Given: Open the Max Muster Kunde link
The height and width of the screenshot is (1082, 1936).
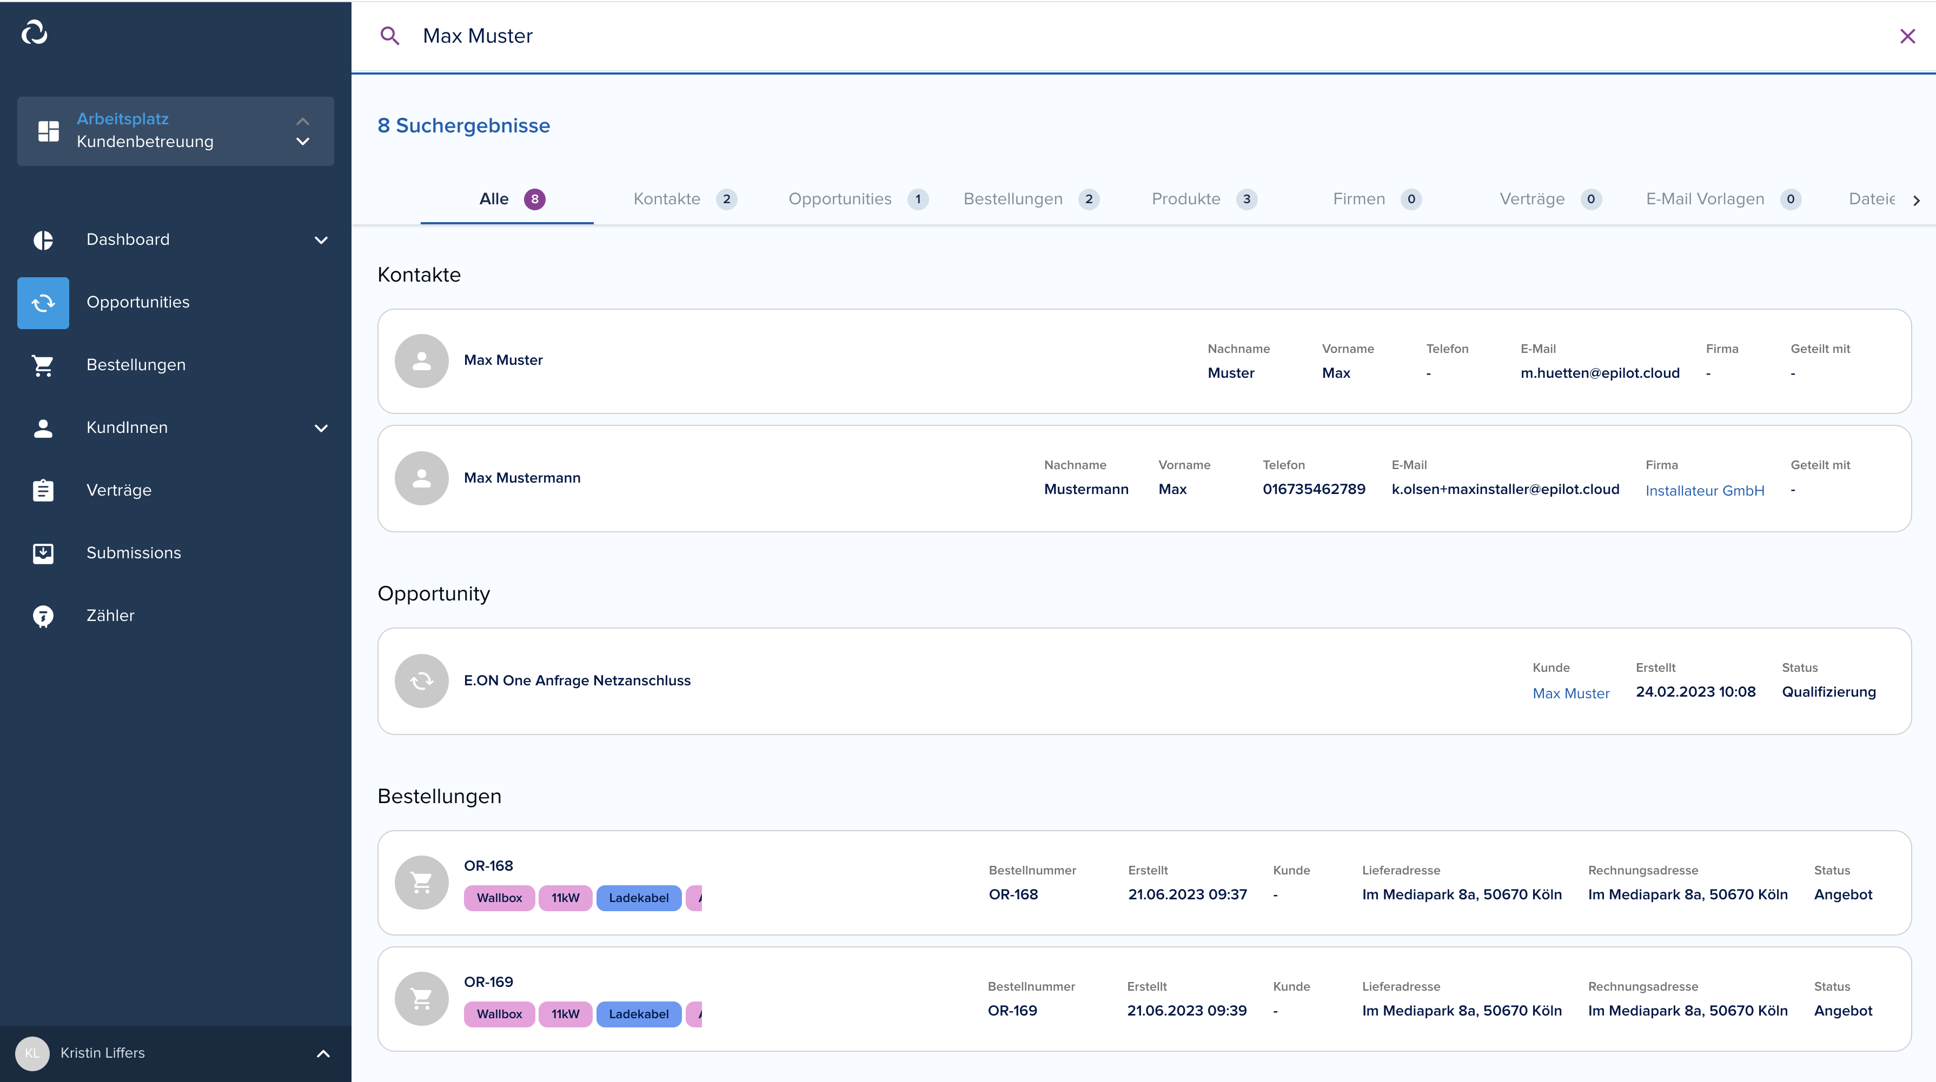Looking at the screenshot, I should tap(1571, 693).
